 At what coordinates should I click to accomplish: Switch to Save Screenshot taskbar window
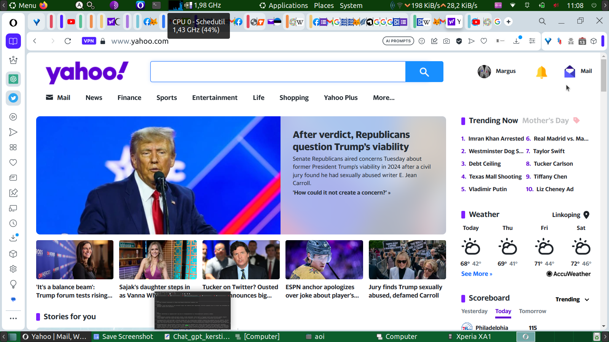pyautogui.click(x=123, y=336)
